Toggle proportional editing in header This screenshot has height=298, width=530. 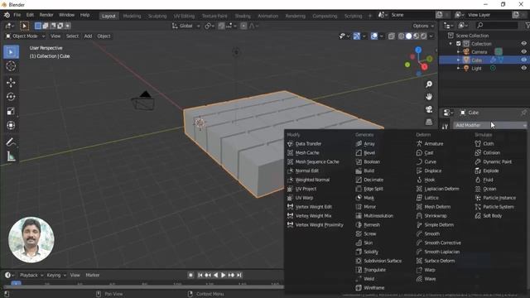tap(243, 26)
